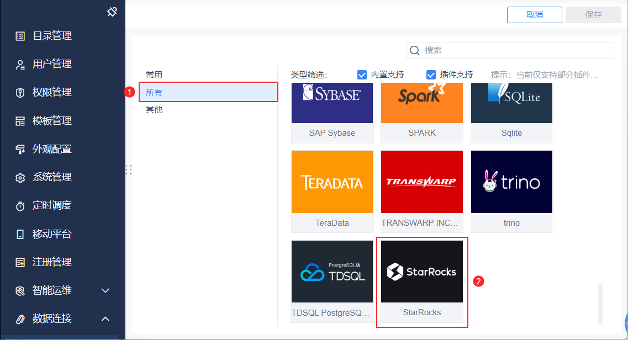The image size is (628, 340).
Task: Click the sidebar splitter drag handle
Action: pos(129,170)
